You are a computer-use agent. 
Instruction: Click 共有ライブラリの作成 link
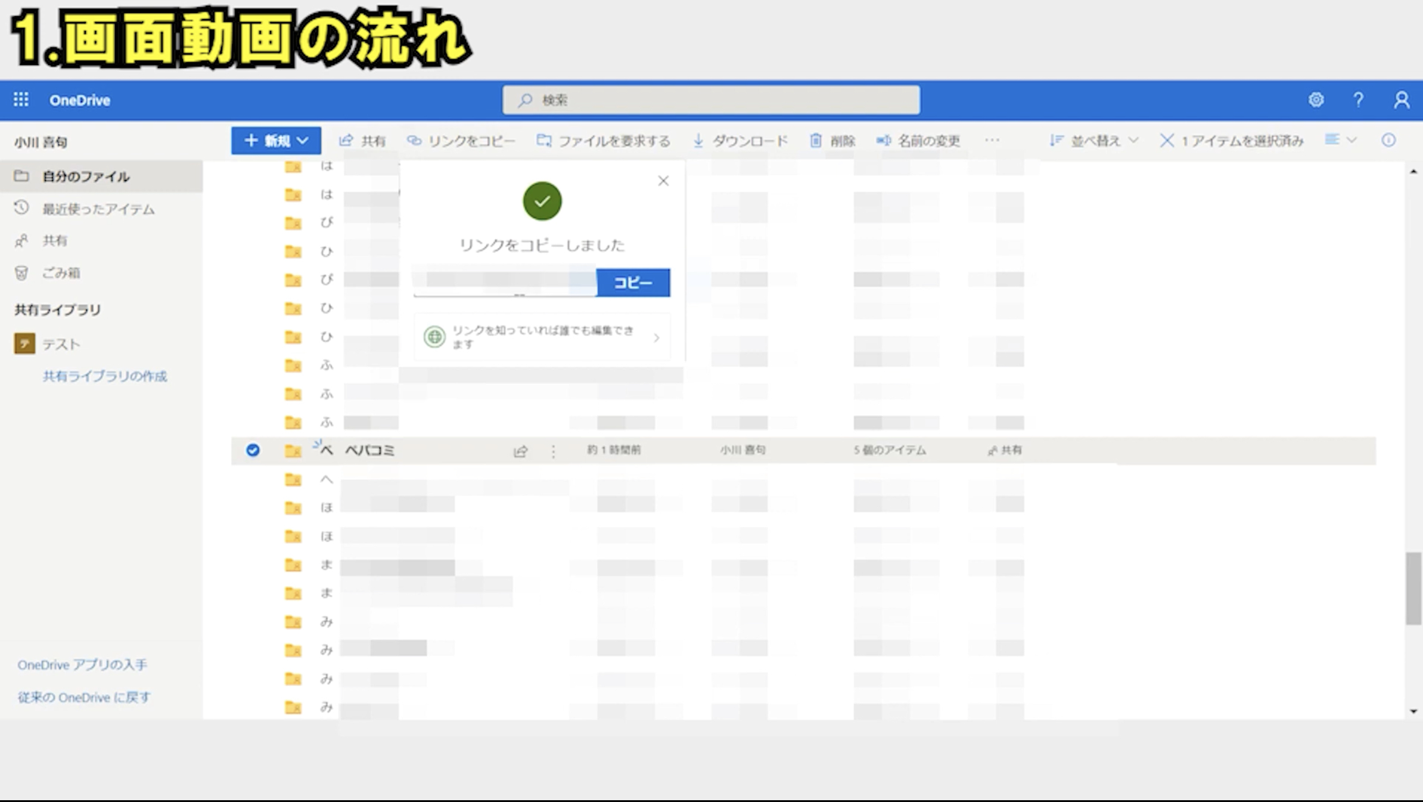[104, 376]
